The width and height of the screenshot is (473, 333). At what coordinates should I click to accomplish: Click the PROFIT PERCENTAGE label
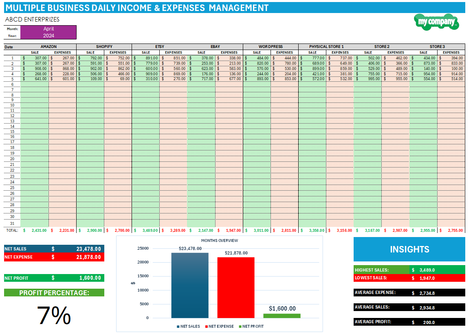point(54,293)
